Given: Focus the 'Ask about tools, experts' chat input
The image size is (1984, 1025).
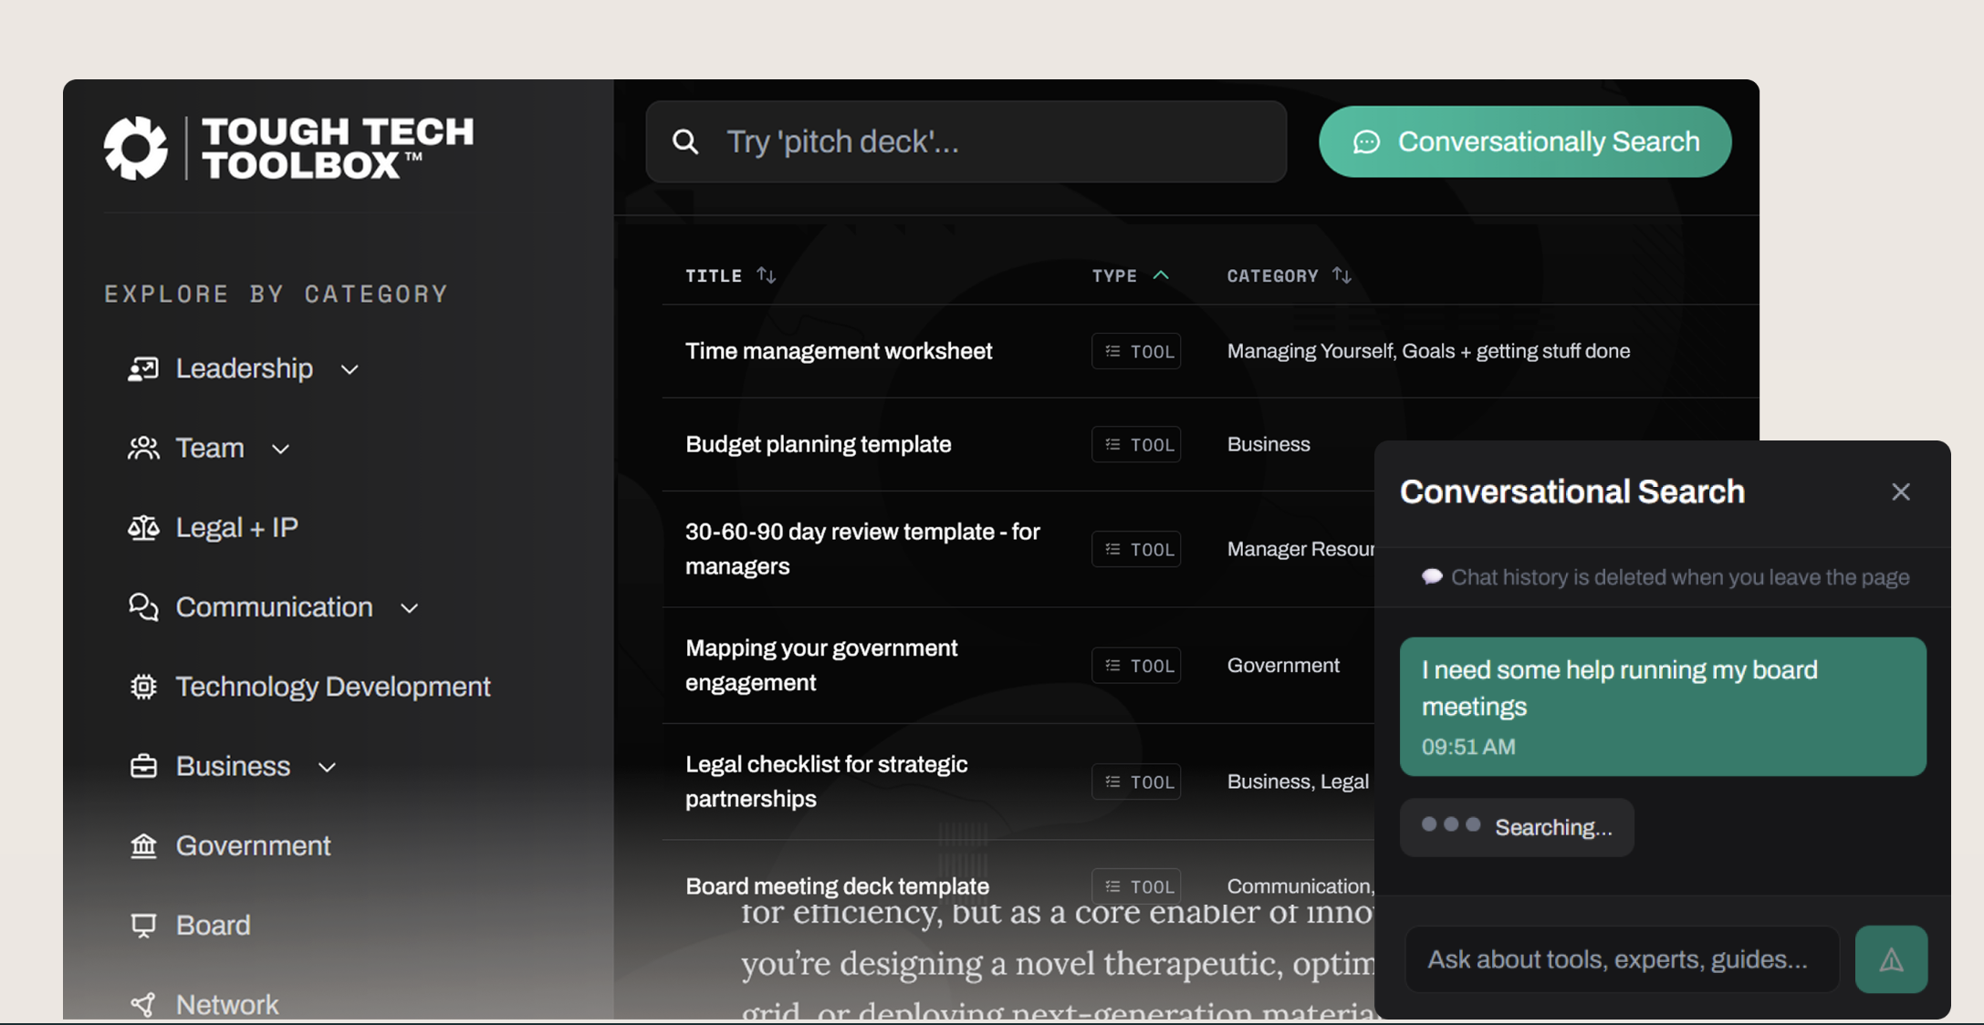Looking at the screenshot, I should coord(1622,959).
